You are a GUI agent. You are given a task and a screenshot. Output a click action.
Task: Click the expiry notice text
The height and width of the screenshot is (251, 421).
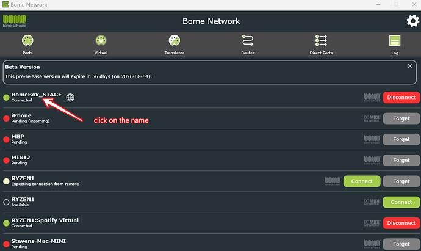(78, 76)
